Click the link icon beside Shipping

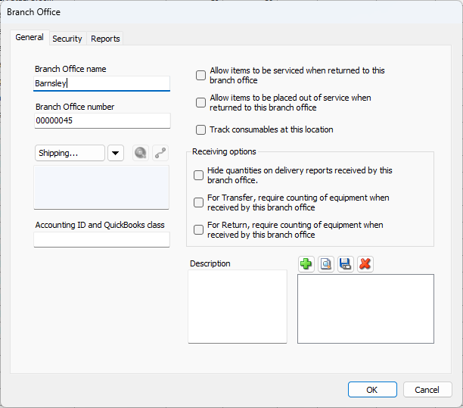click(160, 153)
